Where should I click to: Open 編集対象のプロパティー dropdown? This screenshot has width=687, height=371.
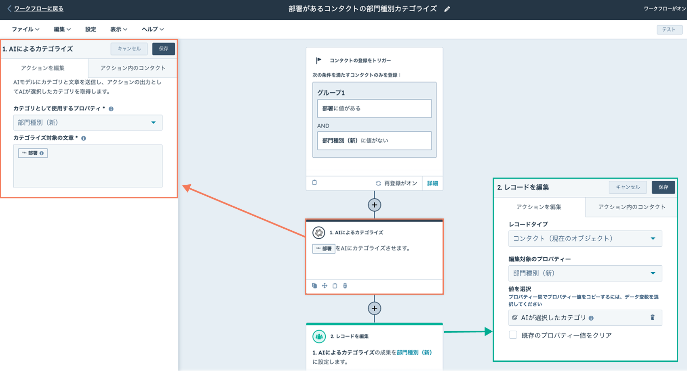tap(585, 273)
